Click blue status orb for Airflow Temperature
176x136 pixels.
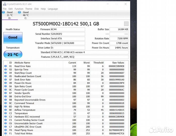pos(6,110)
